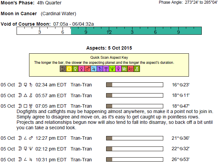219x163 pixels.
Task: Click the Moon symbol in aspect key
Action: coord(63,69)
